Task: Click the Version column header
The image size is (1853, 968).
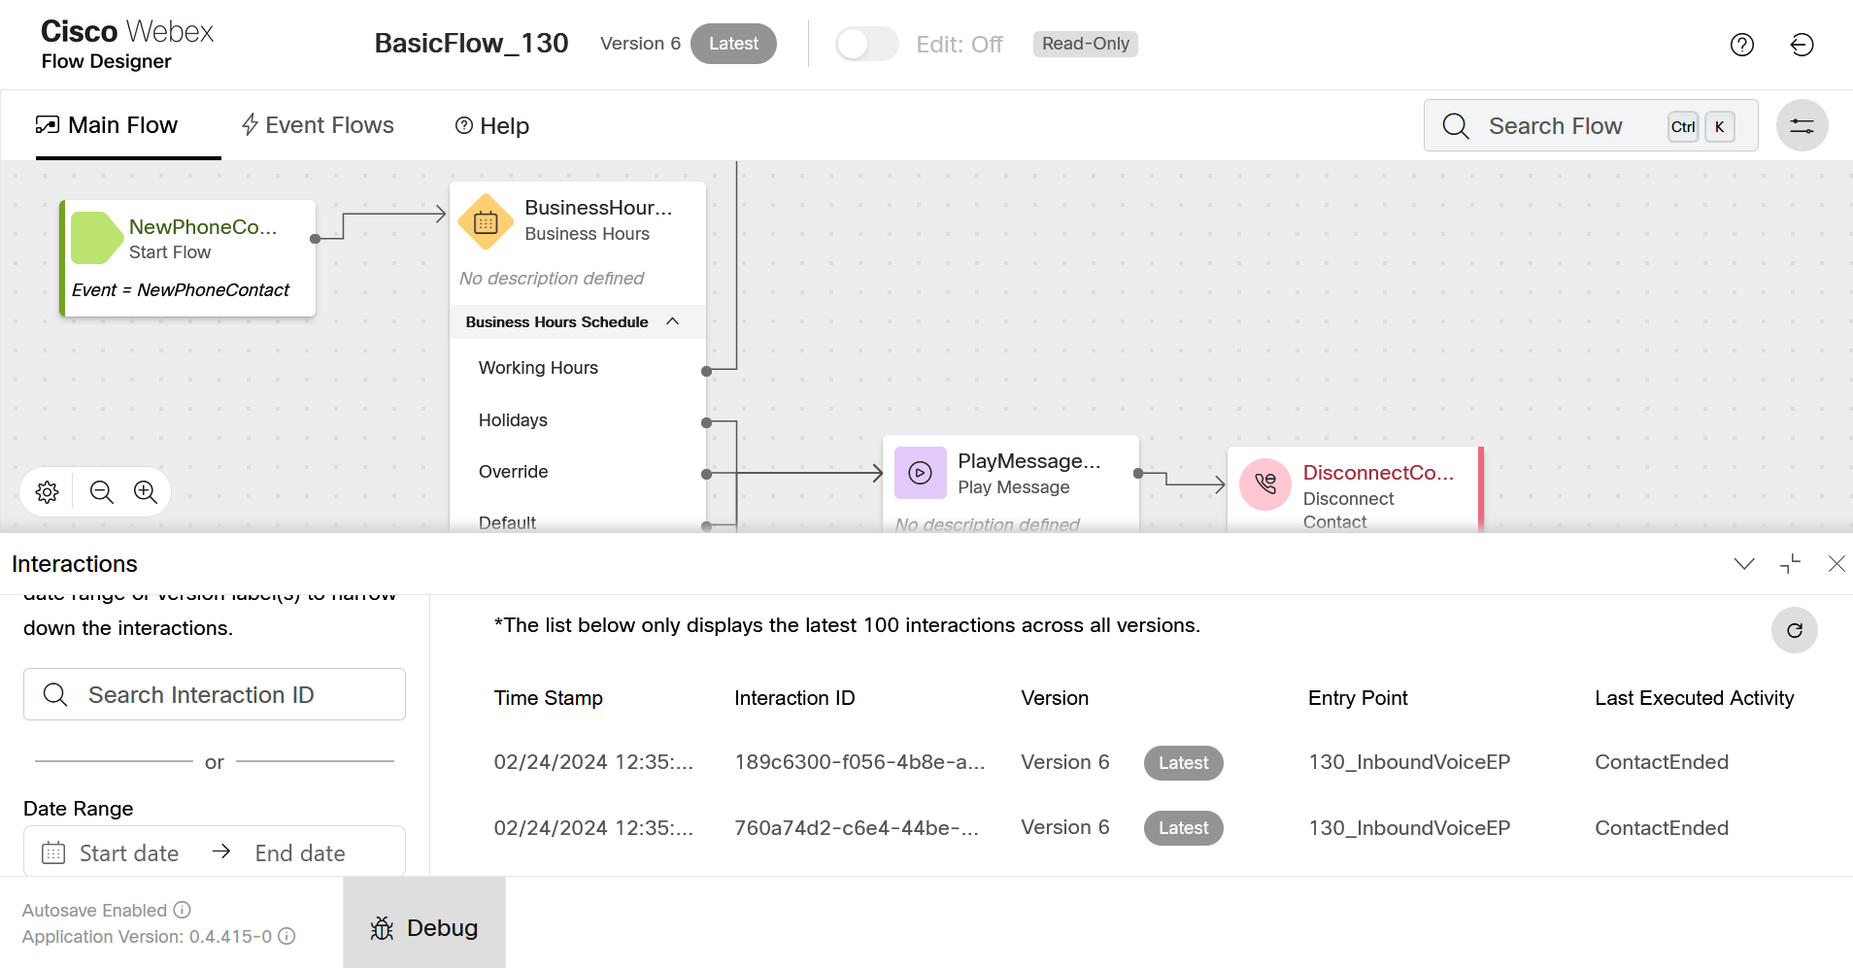Action: click(x=1055, y=698)
